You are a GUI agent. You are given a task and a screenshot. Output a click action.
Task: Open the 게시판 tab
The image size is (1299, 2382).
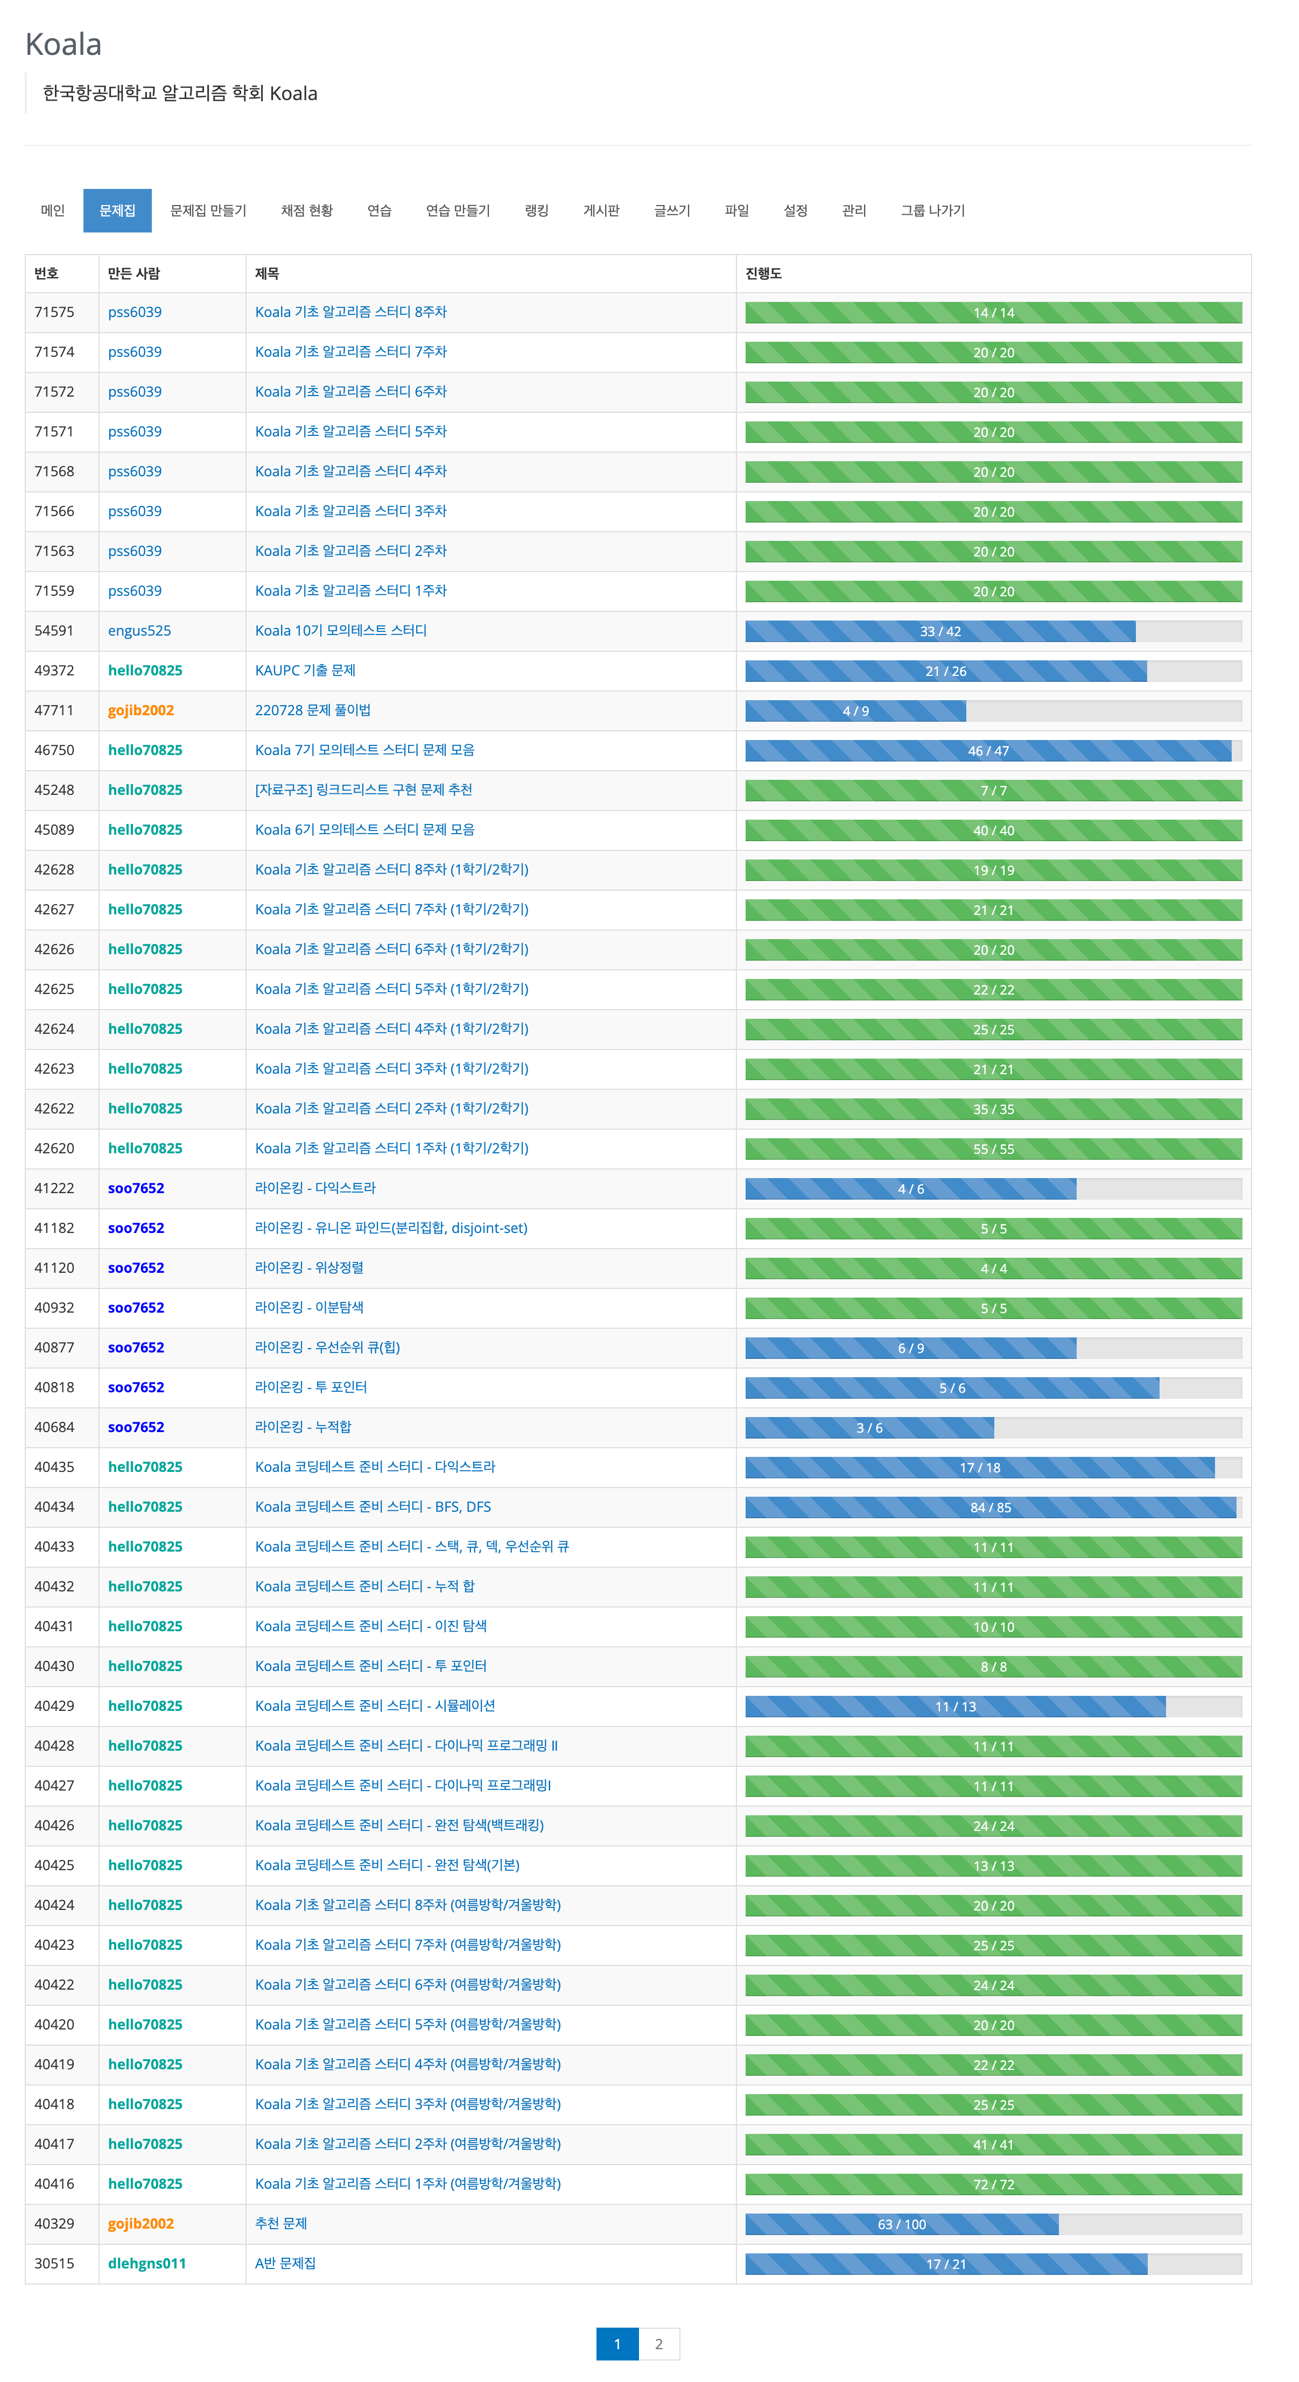(601, 211)
